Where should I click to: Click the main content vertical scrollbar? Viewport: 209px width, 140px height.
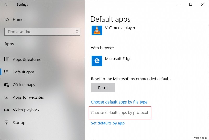[208, 94]
